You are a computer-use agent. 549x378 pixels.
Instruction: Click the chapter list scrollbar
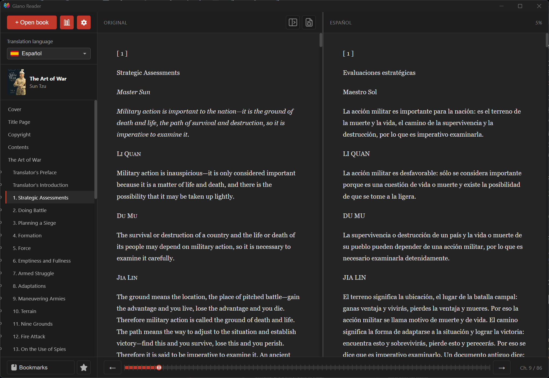(95, 149)
